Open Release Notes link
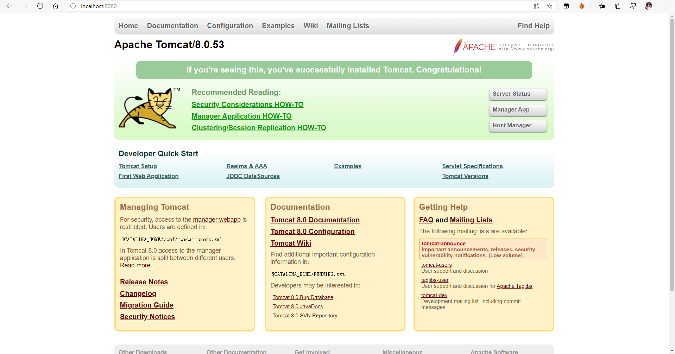The width and height of the screenshot is (675, 354). 144,282
